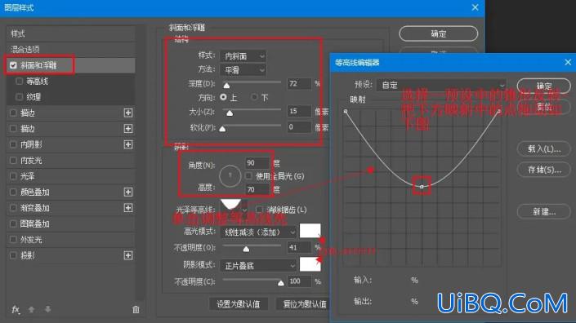
Task: Click the fx add-style icon
Action: (15, 309)
